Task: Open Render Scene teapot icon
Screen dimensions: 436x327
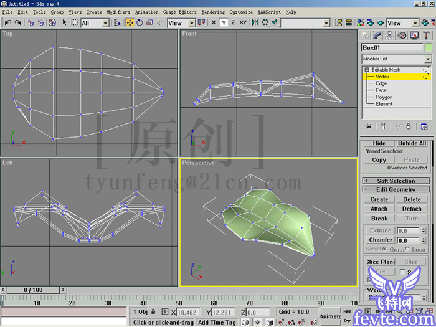Action: pos(371,22)
